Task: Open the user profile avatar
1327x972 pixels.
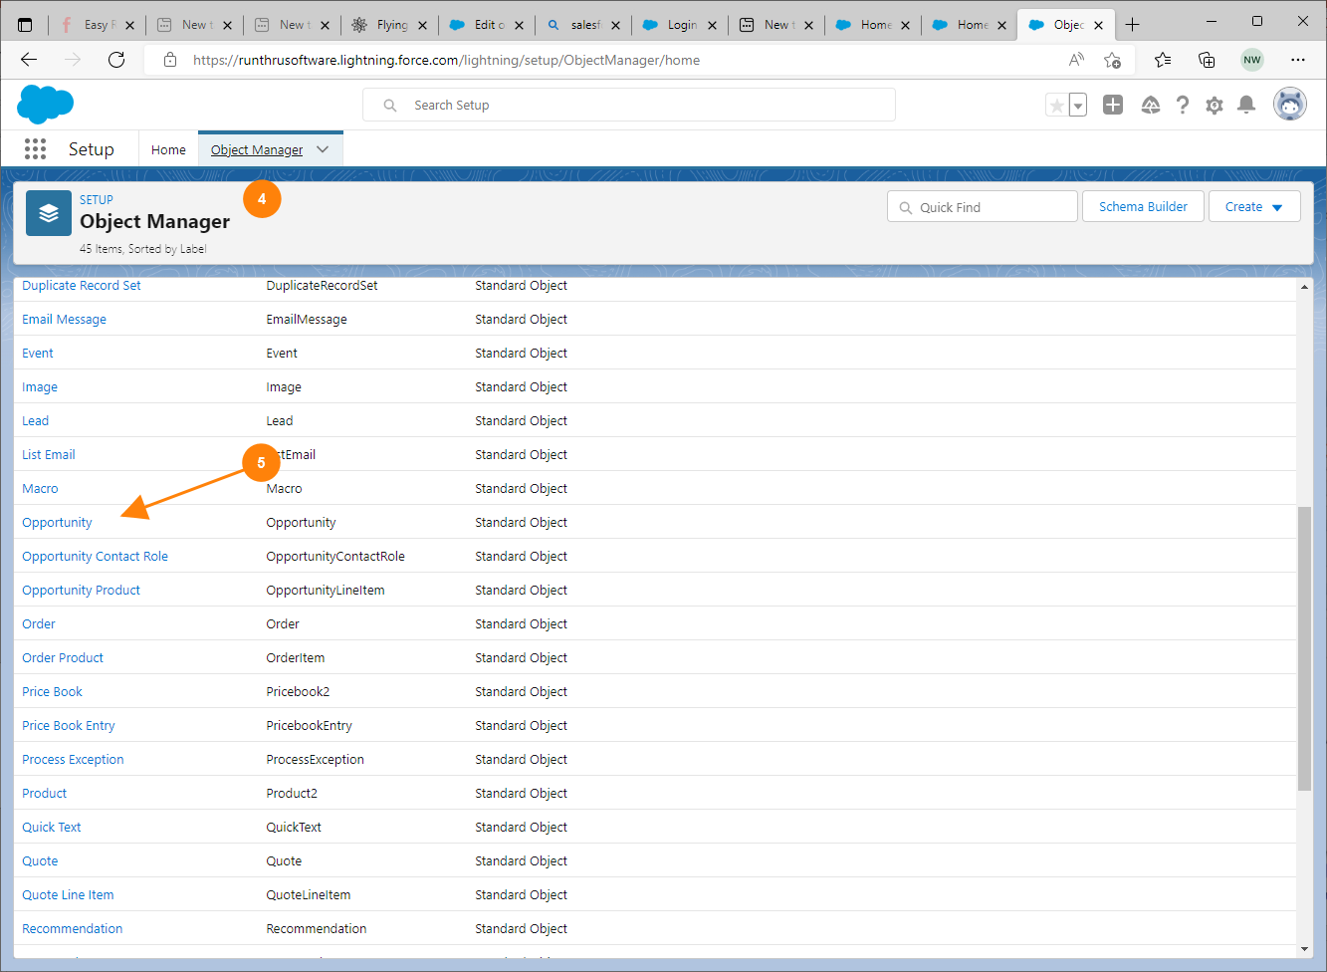Action: point(1289,105)
